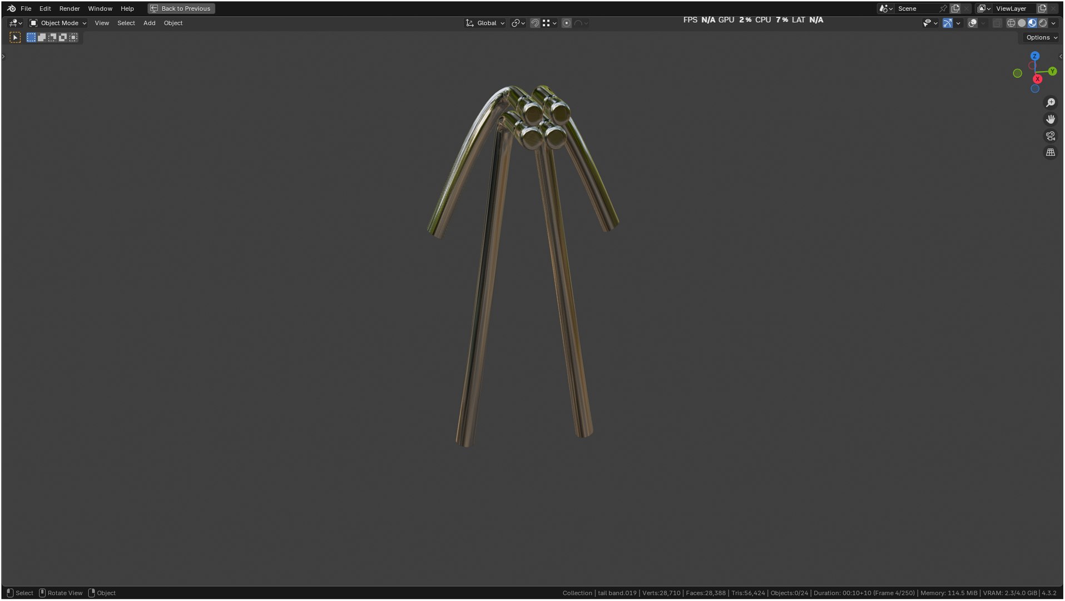Open the viewport shading options dropdown

click(x=1054, y=23)
